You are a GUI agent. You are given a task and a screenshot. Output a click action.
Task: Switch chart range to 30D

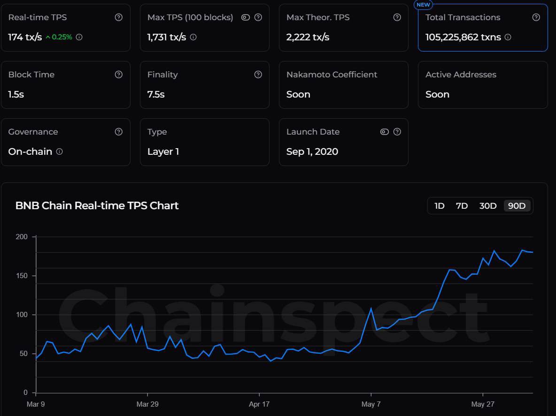(488, 206)
